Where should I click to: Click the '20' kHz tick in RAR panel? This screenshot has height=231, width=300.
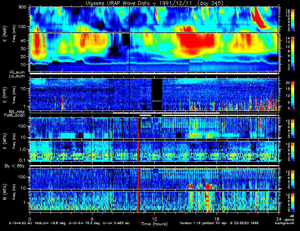23,57
